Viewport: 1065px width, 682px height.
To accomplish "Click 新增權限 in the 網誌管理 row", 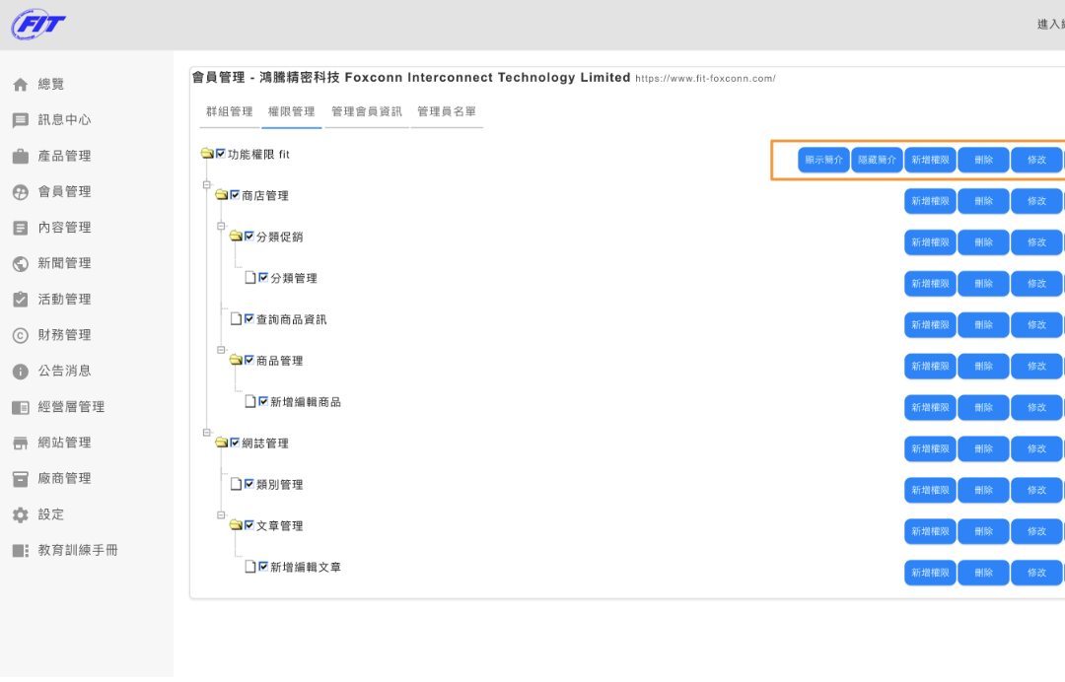I will tap(931, 449).
